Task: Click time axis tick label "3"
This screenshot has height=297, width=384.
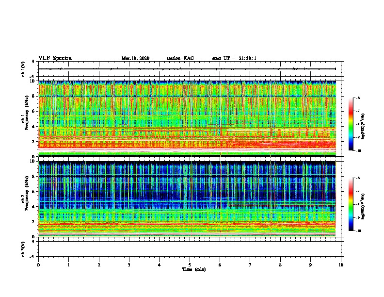Action: click(129, 265)
